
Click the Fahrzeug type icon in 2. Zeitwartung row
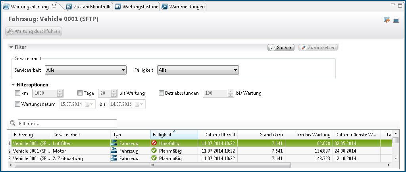click(114, 158)
